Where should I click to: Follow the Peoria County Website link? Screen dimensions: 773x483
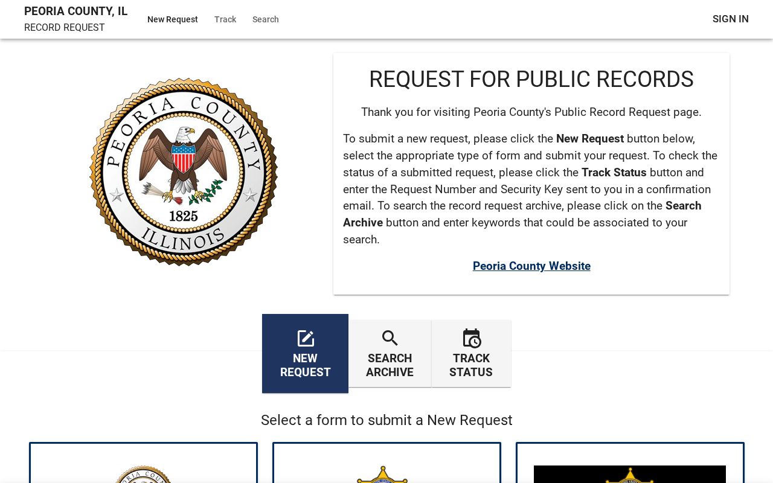coord(531,266)
